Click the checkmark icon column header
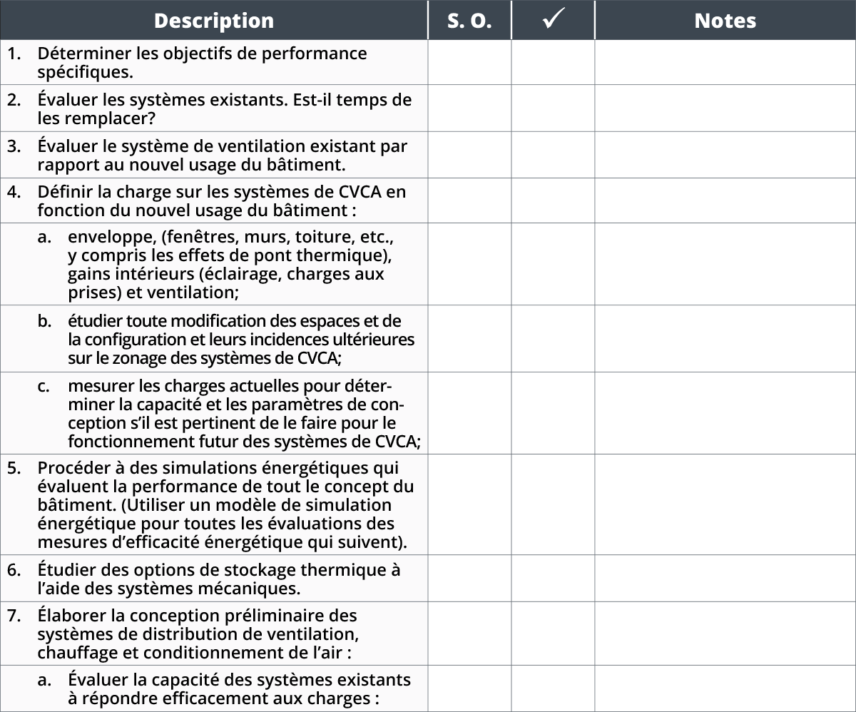The height and width of the screenshot is (712, 856). coord(553,20)
